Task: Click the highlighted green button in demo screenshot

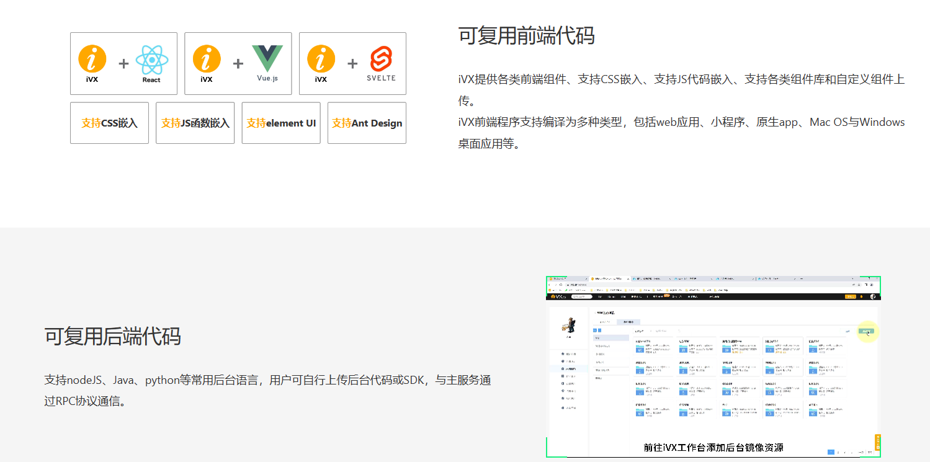Action: 867,331
